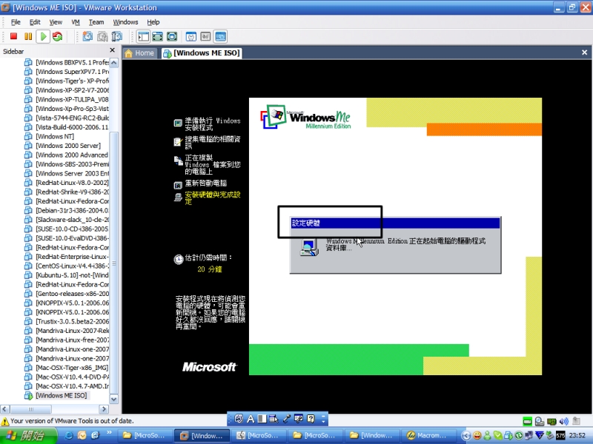Click the VM icon beside [Windows BBXPV5.1

(28, 62)
